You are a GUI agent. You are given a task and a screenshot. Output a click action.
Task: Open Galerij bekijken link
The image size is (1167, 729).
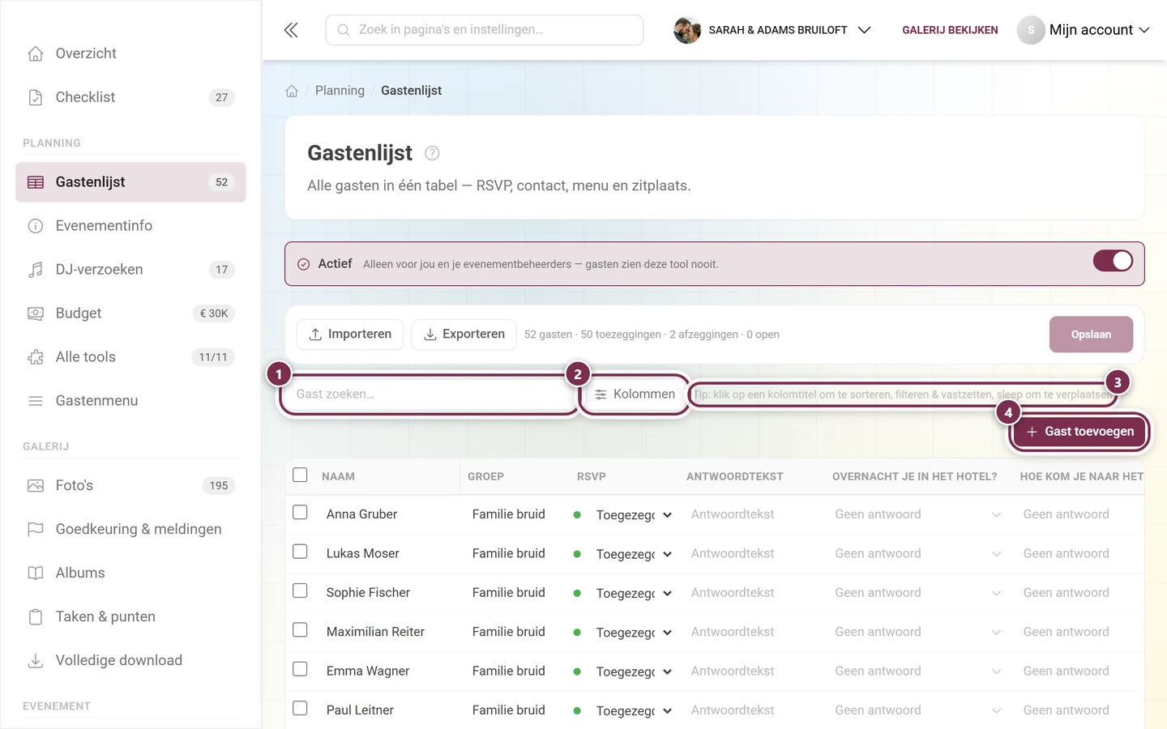click(x=950, y=30)
